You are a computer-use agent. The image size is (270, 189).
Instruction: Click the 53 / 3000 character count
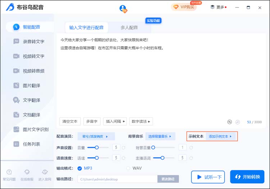[254, 122]
